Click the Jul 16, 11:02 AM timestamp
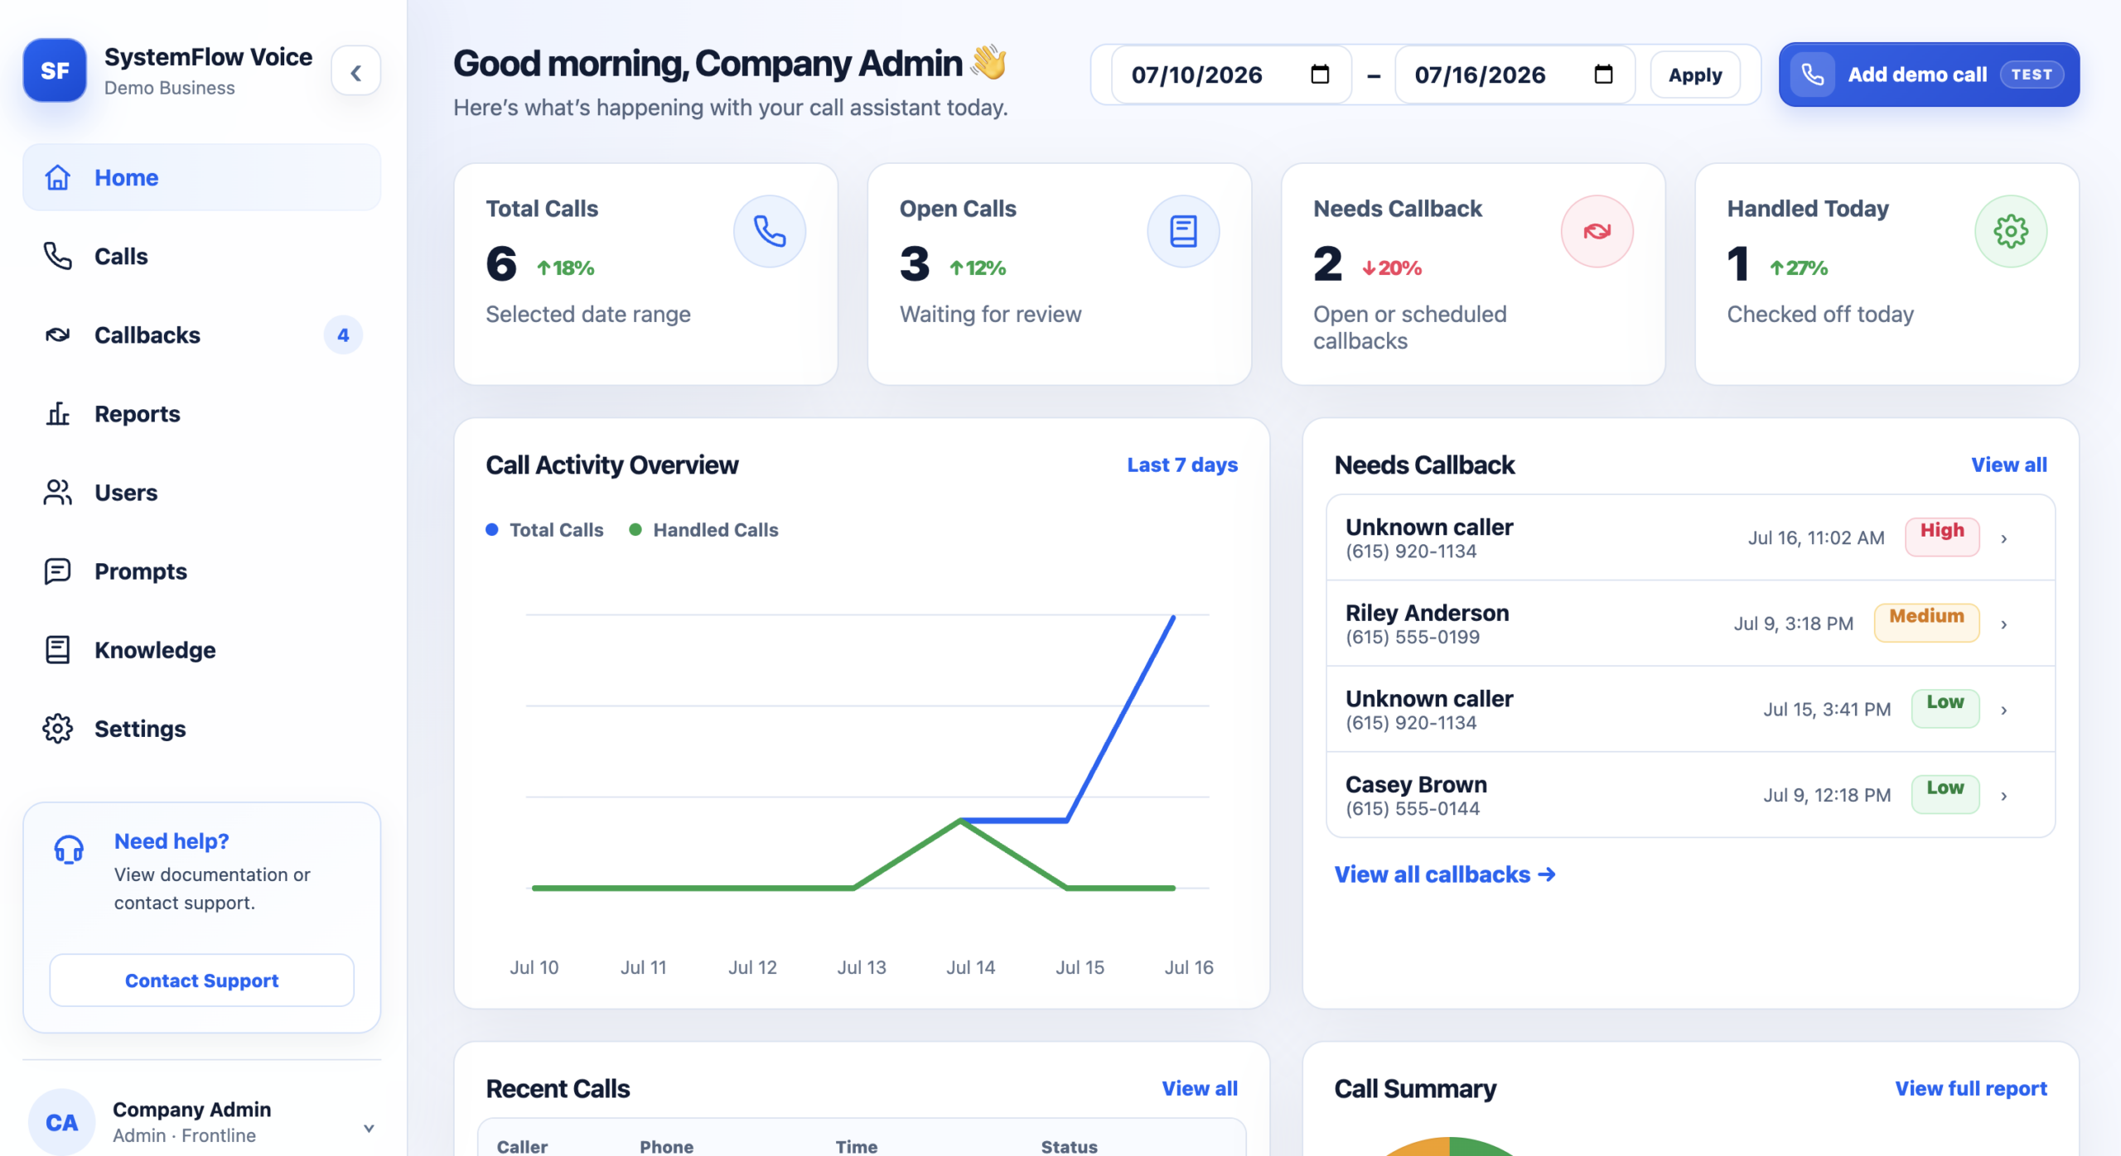Viewport: 2121px width, 1156px height. [1815, 538]
